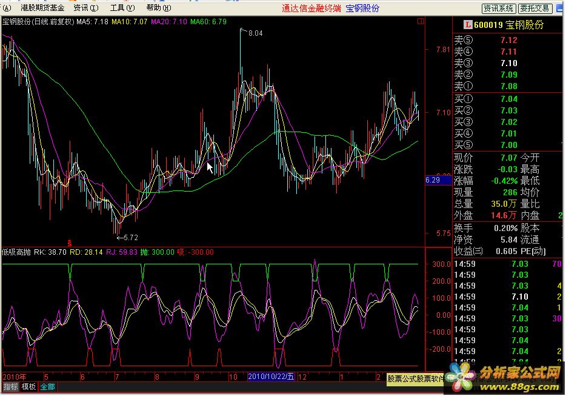This screenshot has height=396, width=566.
Task: Switch to the 全部 tab
Action: tap(47, 387)
